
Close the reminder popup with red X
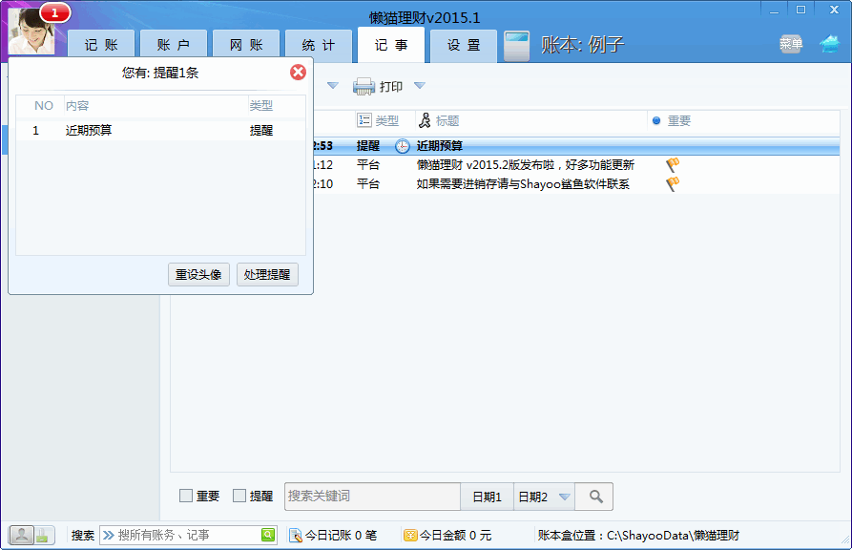(x=298, y=72)
